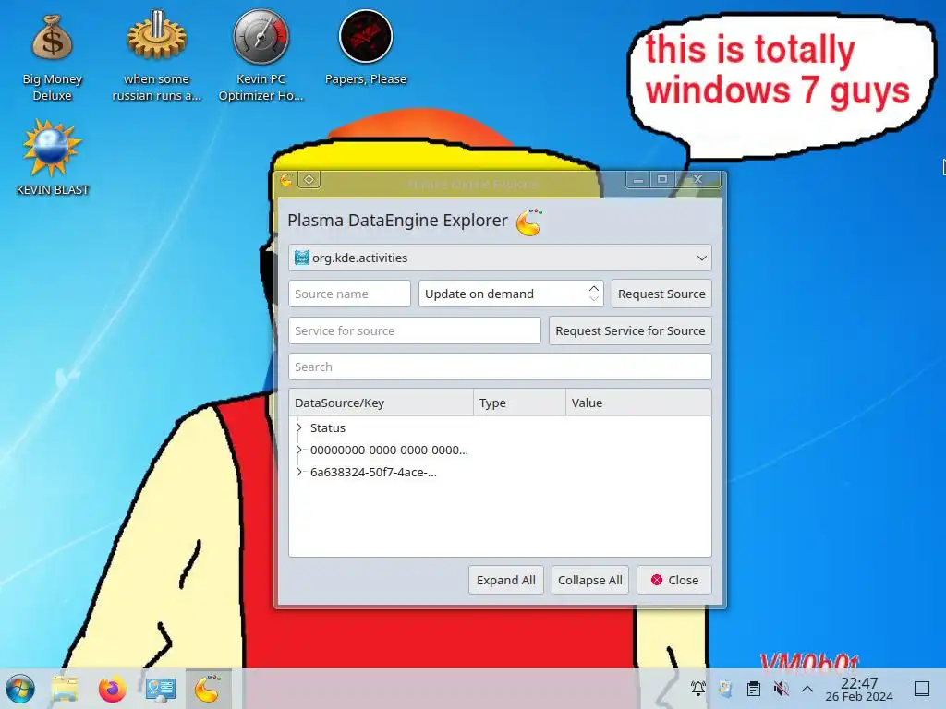Show hidden tray icons arrow
The image size is (946, 709).
tap(807, 689)
